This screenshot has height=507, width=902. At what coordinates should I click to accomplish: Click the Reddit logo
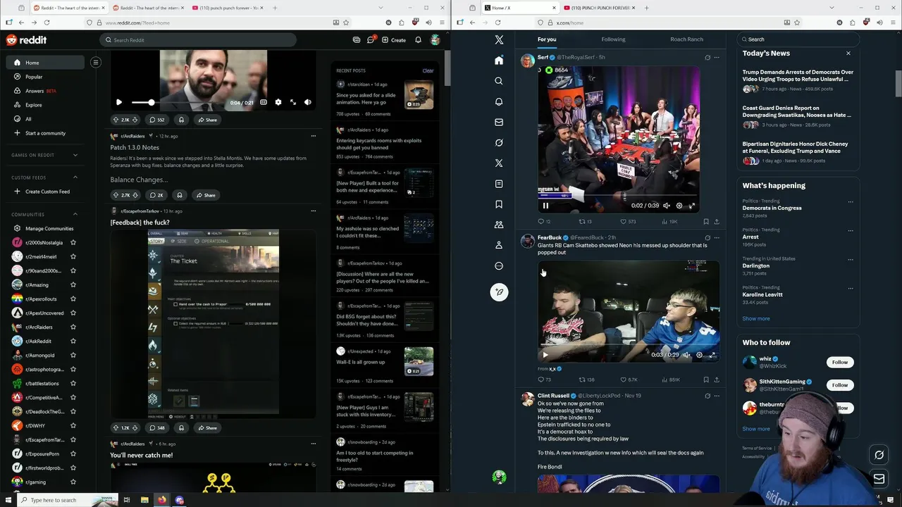pos(26,40)
